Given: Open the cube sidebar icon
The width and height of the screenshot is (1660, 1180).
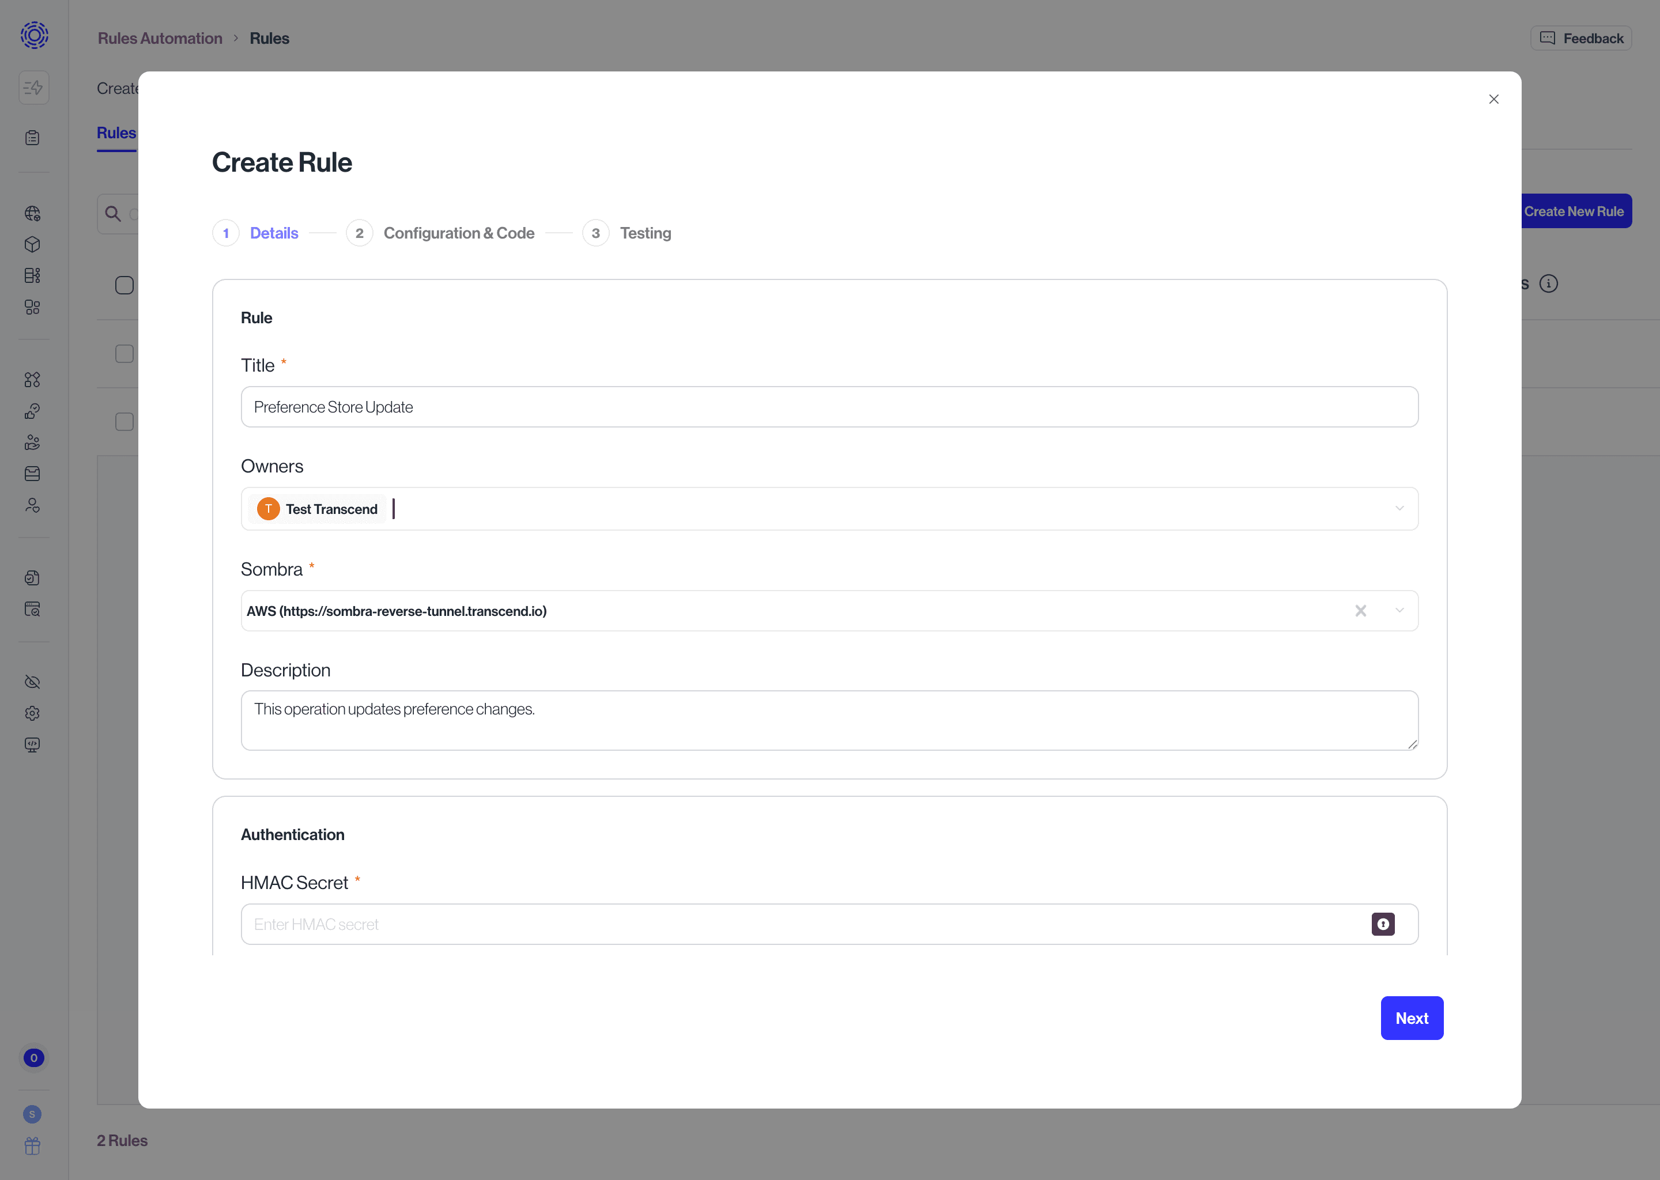Looking at the screenshot, I should point(33,245).
